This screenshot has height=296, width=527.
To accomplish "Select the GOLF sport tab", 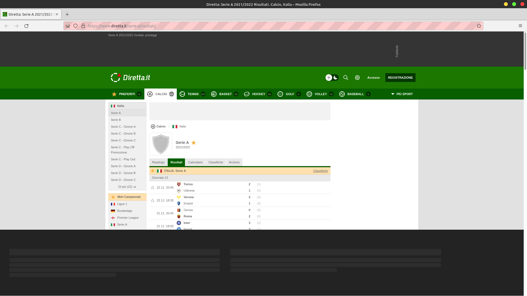I will (289, 94).
